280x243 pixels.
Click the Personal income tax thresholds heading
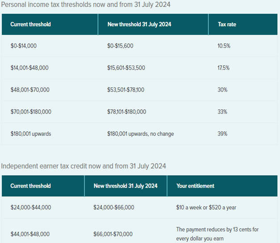tap(86, 5)
